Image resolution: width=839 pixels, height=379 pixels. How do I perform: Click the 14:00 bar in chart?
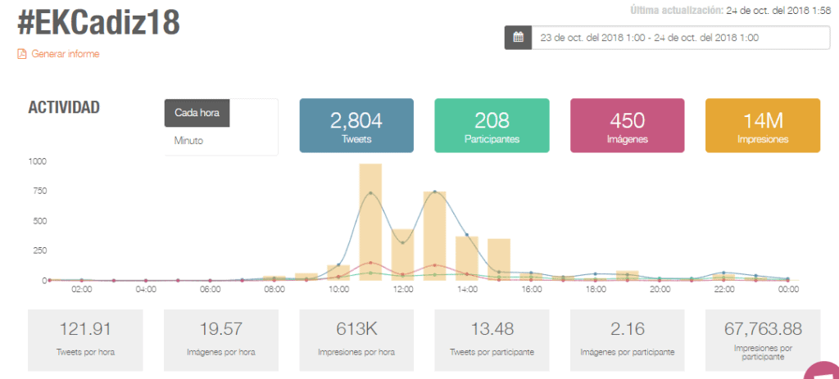click(x=466, y=258)
